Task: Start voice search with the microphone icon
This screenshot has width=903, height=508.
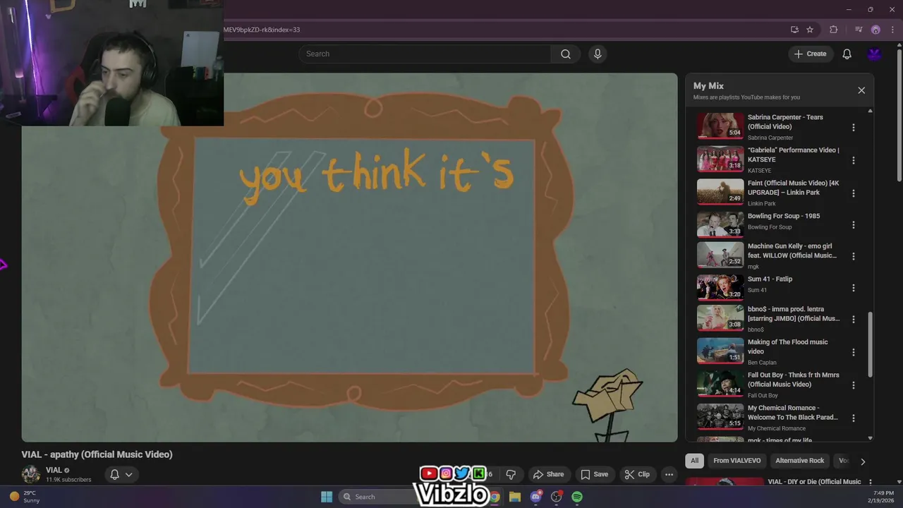Action: click(598, 54)
